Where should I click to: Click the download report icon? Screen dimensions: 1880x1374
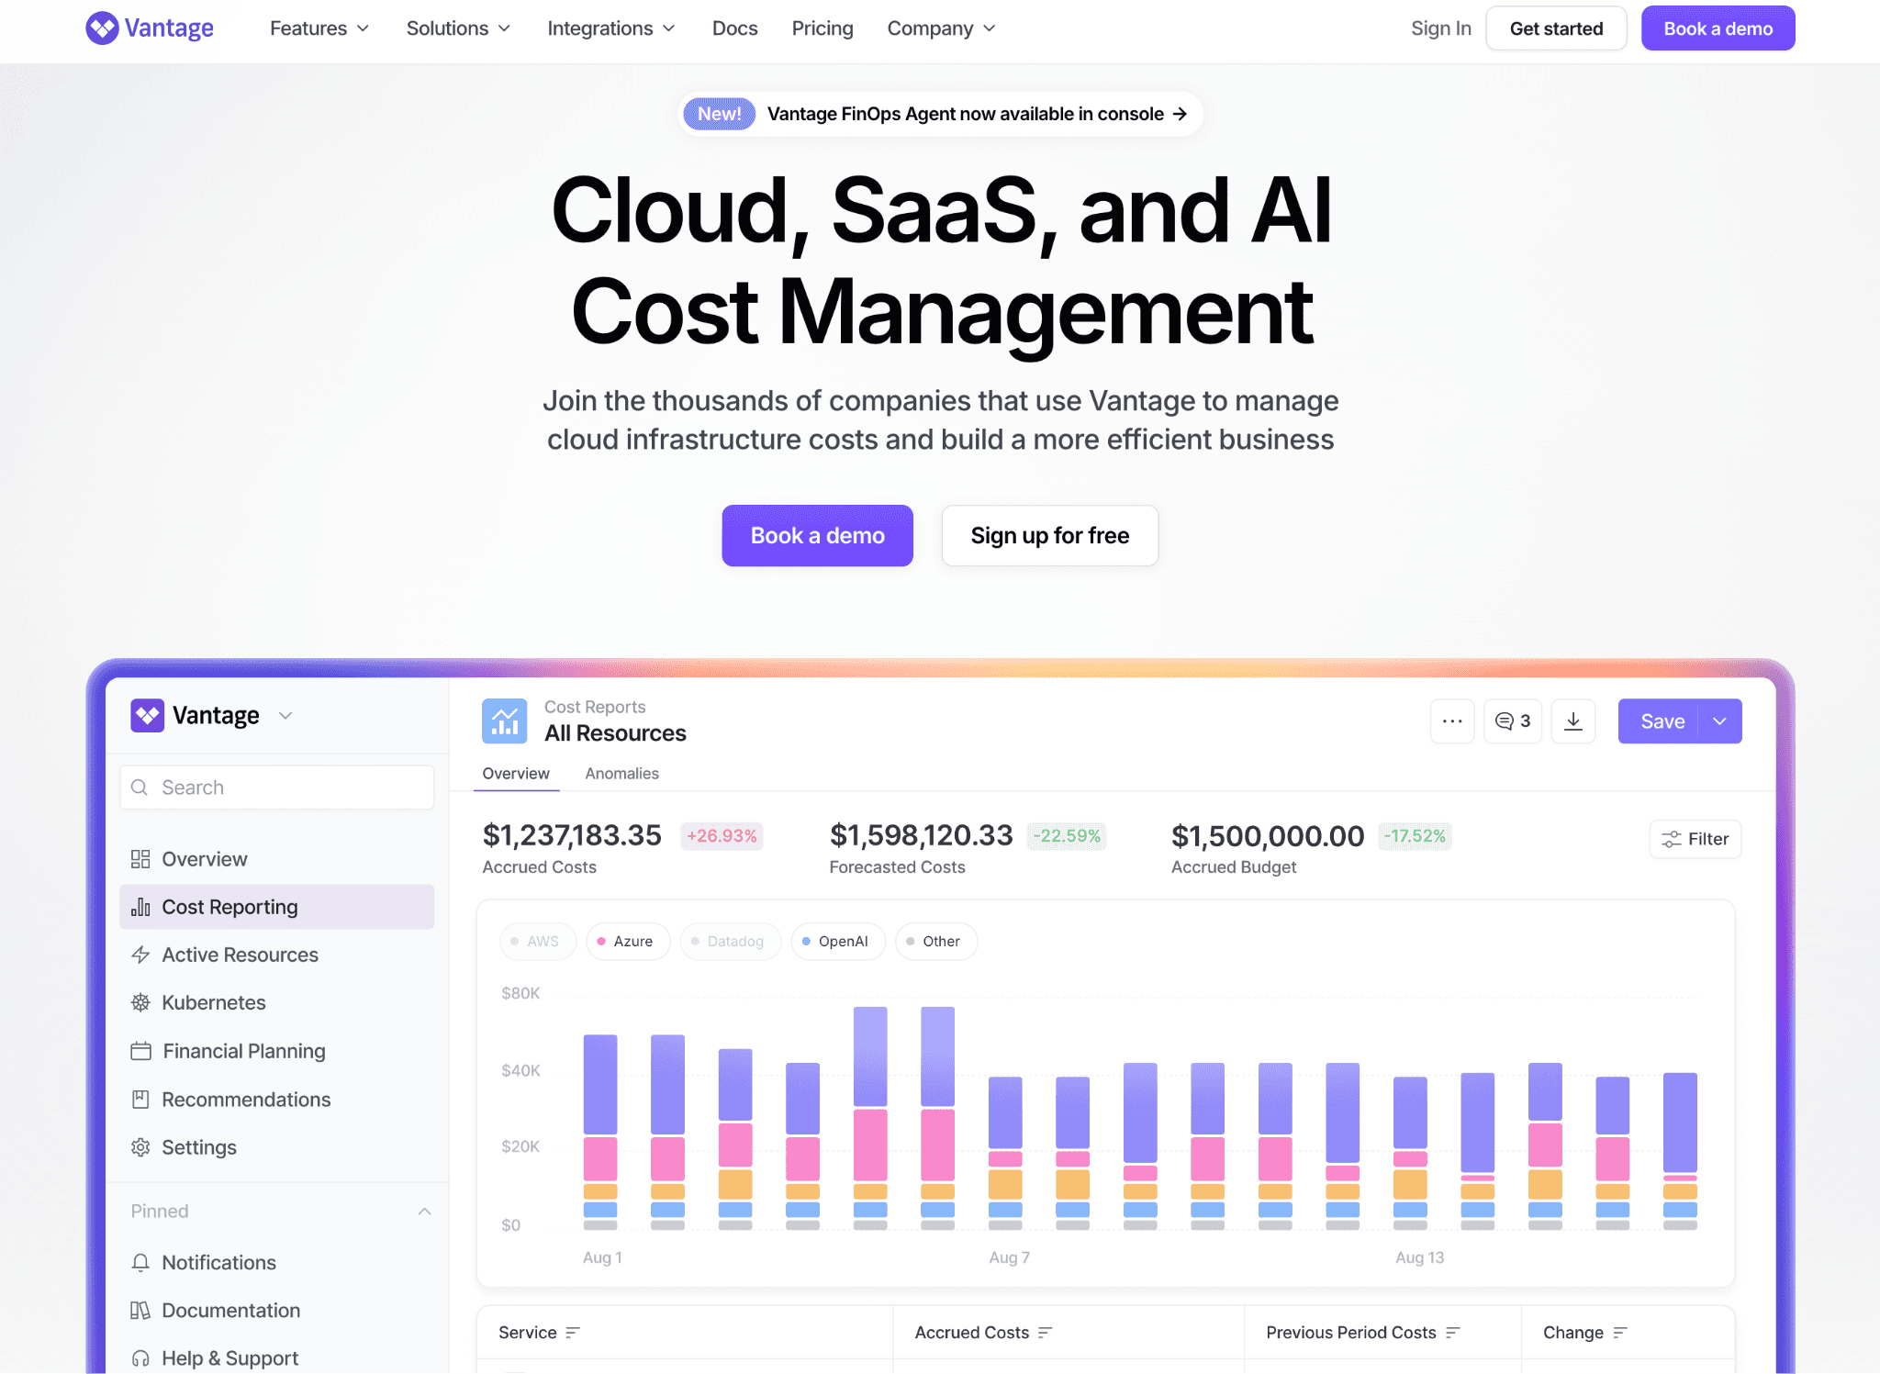pyautogui.click(x=1573, y=721)
